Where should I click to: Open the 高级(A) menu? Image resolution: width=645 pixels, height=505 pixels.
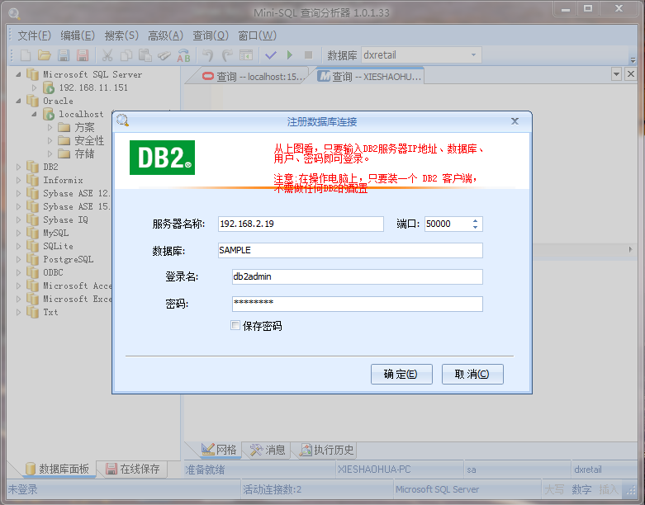coord(165,35)
